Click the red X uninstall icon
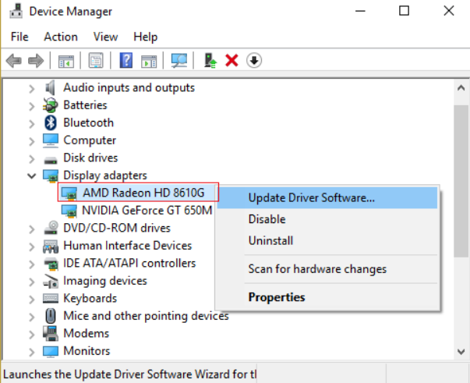 231,60
